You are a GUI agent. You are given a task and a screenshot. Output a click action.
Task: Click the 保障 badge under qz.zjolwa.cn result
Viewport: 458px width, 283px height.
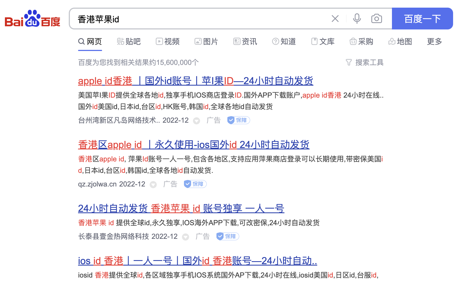pos(195,184)
